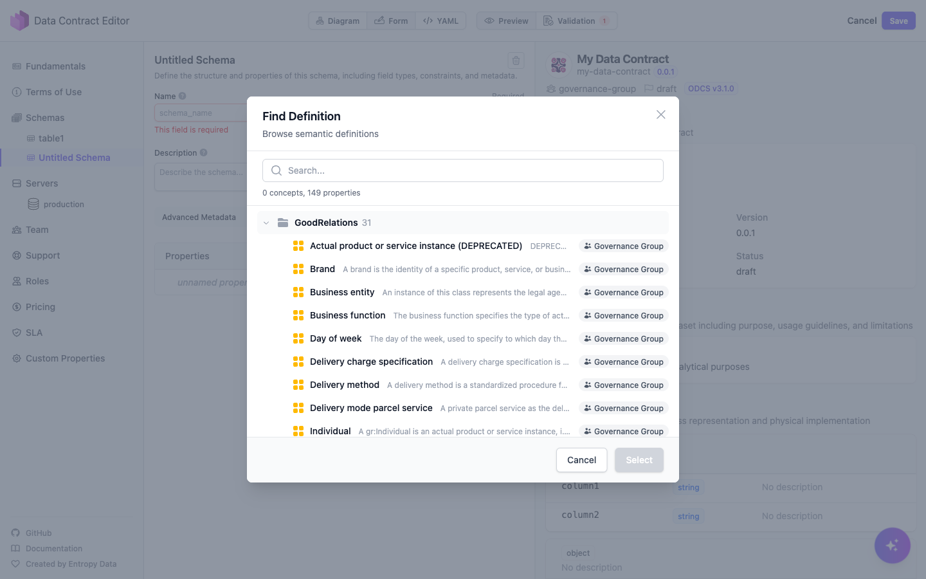Select the Diagram view icon
The image size is (926, 579).
click(x=321, y=20)
